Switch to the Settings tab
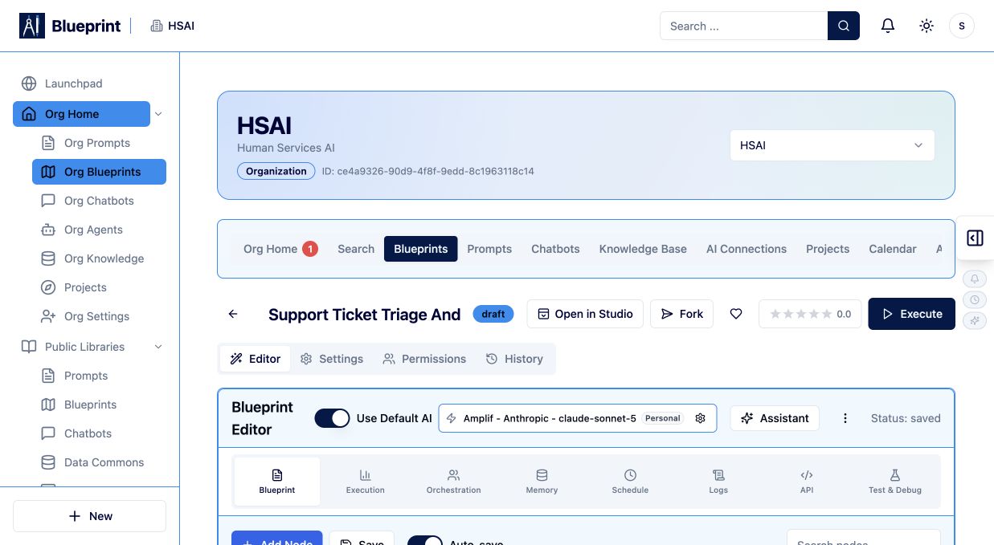The width and height of the screenshot is (994, 545). click(332, 359)
